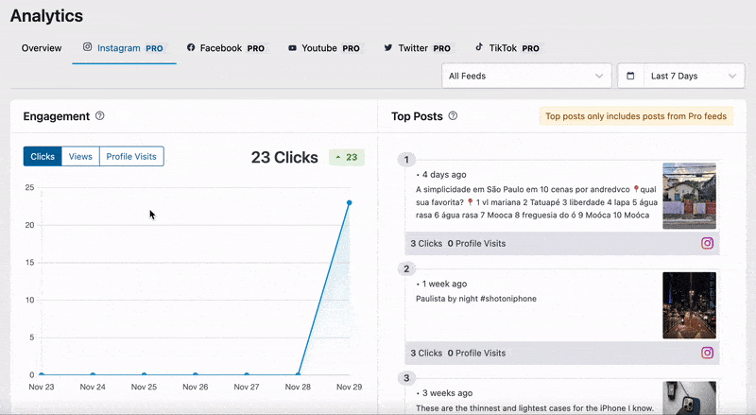Open the São Paulo houses post thumbnail

point(689,196)
